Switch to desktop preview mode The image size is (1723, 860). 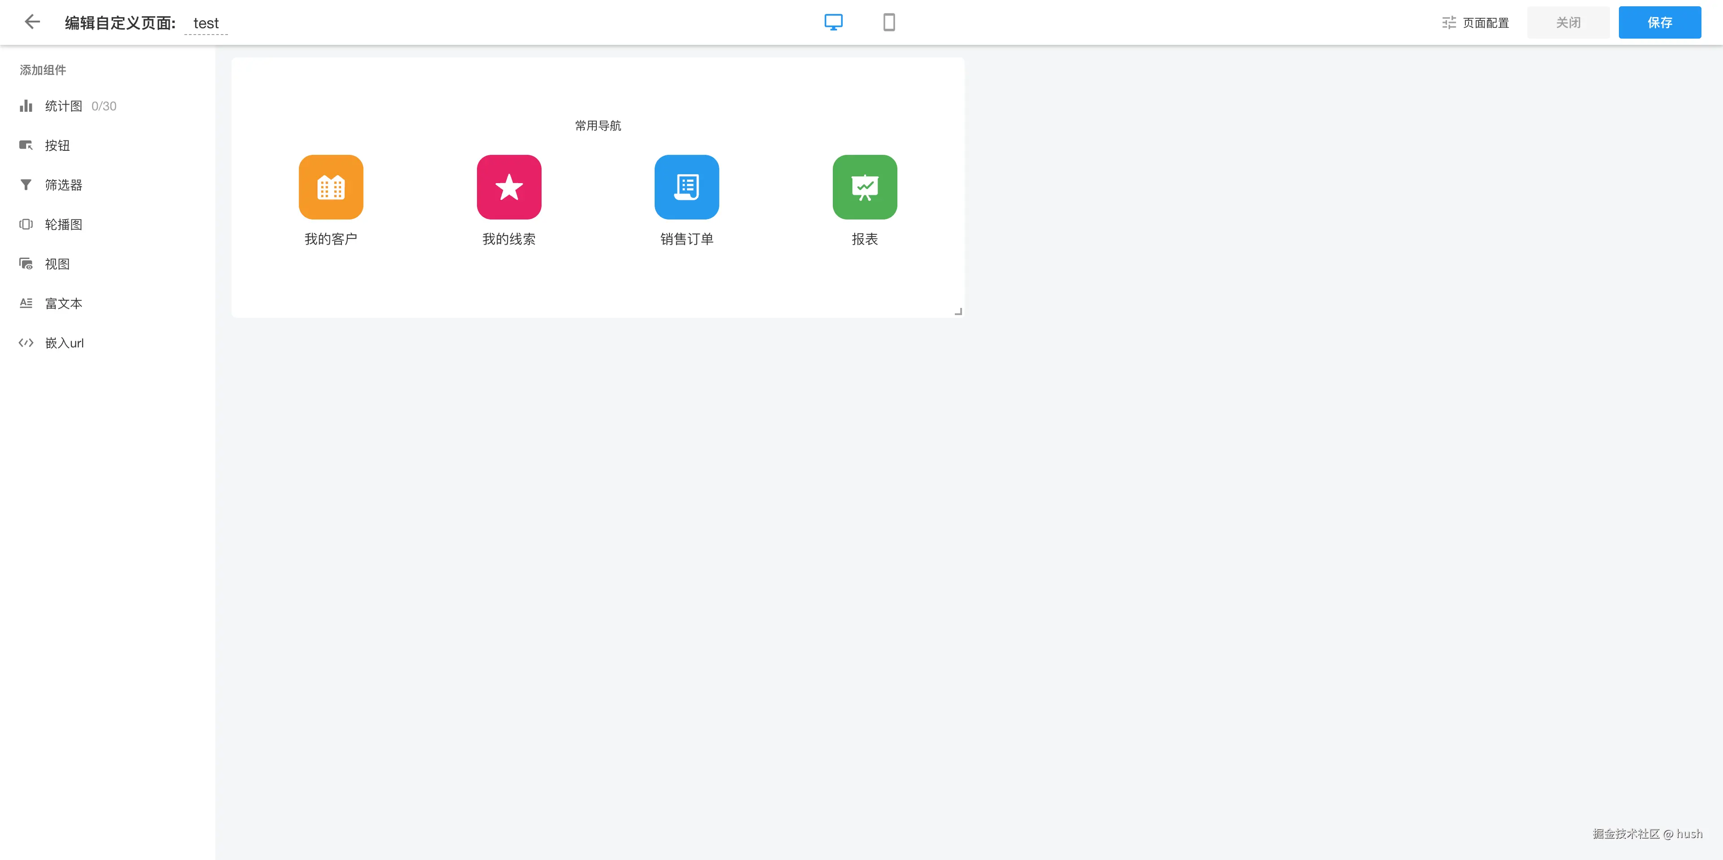tap(833, 22)
